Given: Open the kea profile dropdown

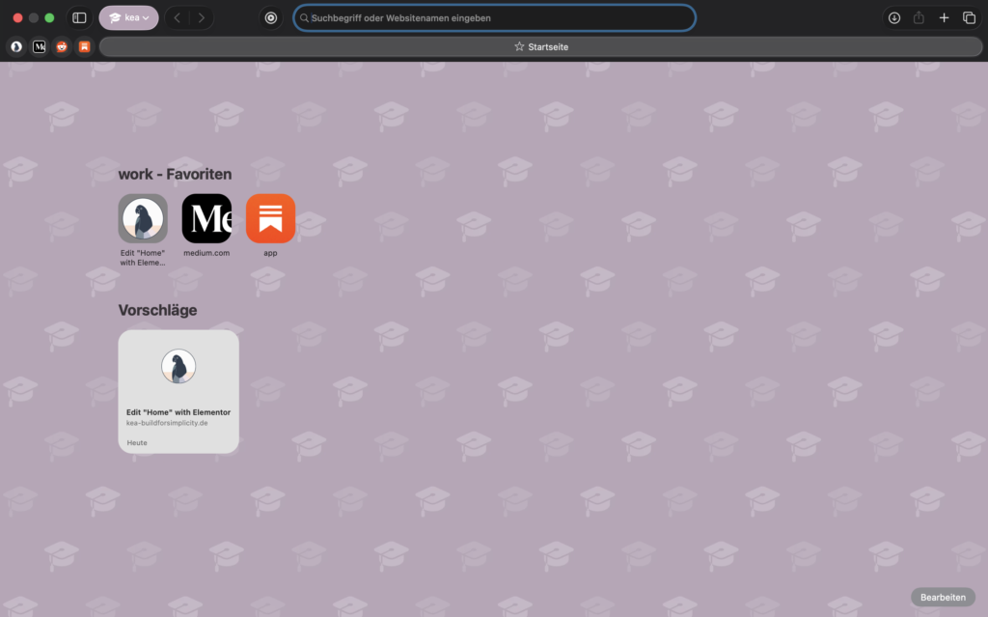Looking at the screenshot, I should pos(128,17).
